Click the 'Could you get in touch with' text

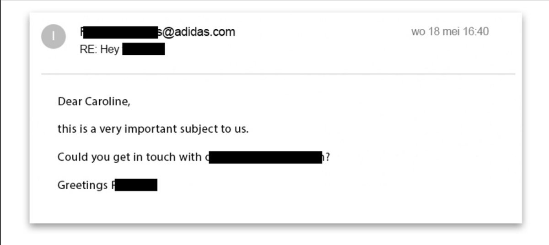[129, 157]
